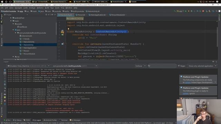Screen dimensions: 221x124
Task: Click the Logcat search input field
Action: click(x=162, y=66)
